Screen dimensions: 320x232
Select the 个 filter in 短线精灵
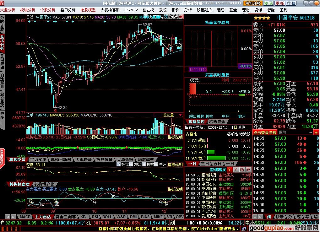click(x=236, y=170)
